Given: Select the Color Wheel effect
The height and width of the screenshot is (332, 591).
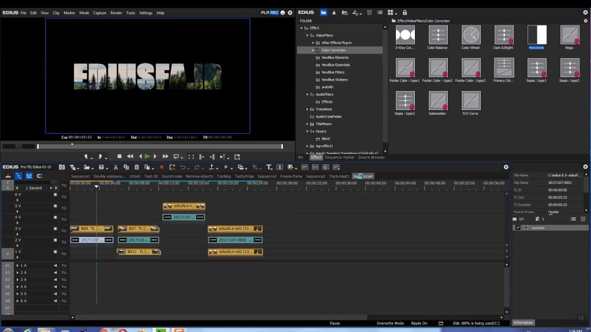Looking at the screenshot, I should 471,35.
